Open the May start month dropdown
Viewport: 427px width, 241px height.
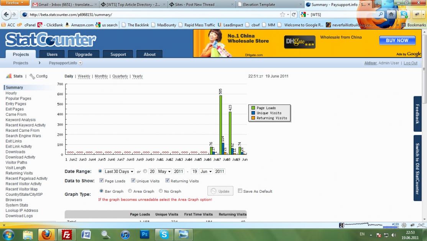(x=164, y=171)
